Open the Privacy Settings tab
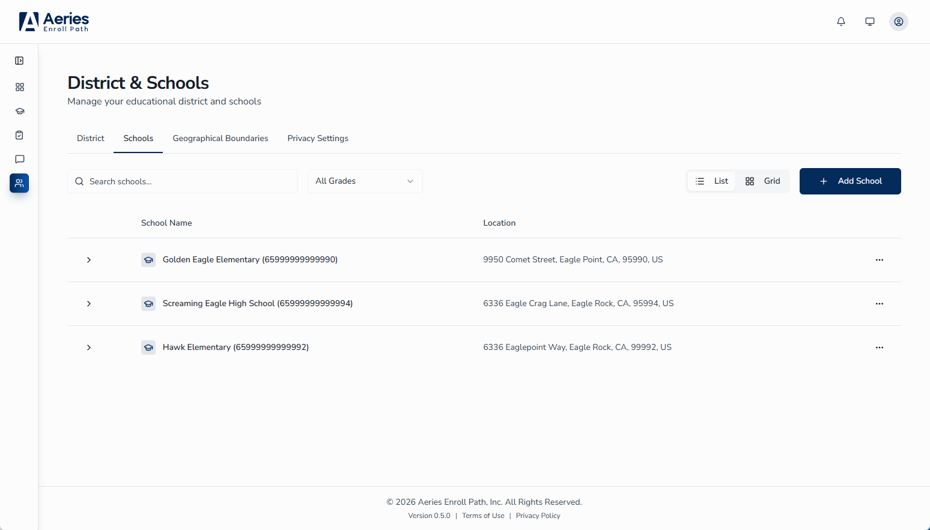The image size is (930, 530). 318,138
